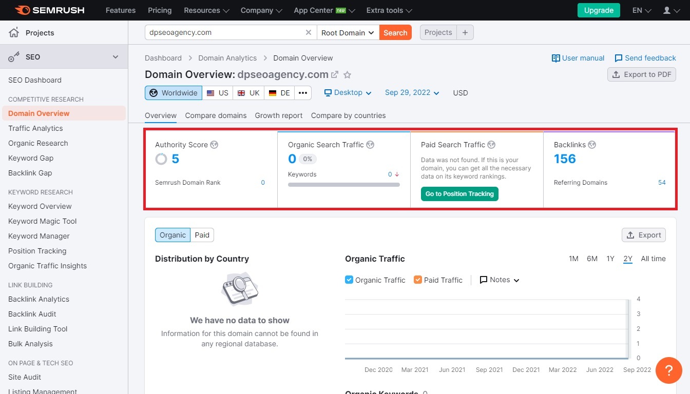The width and height of the screenshot is (690, 394).
Task: Select the 1Y time range
Action: pyautogui.click(x=610, y=259)
